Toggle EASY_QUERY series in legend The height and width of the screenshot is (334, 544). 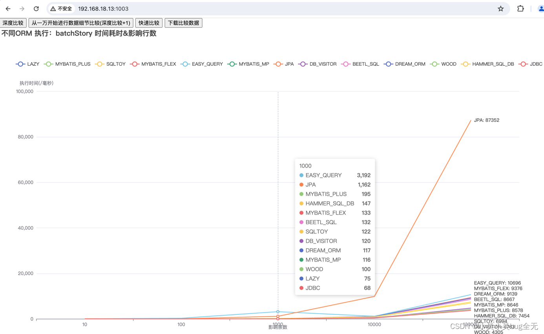pos(202,64)
